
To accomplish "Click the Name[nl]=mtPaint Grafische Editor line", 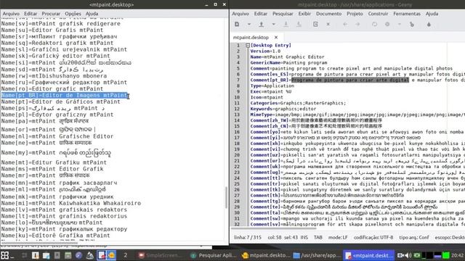I will click(x=57, y=136).
